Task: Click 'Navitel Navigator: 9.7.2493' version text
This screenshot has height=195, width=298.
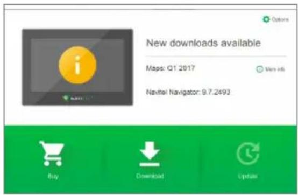Action: (188, 92)
